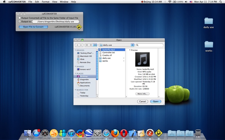The image size is (225, 140).
Task: Collapse the Preview disclosure triangle
Action: point(130,50)
